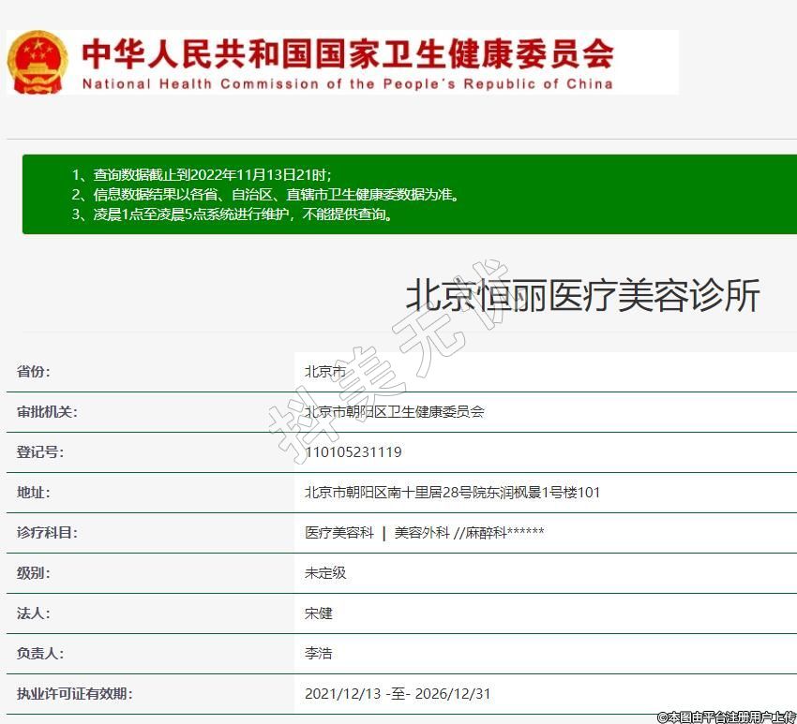Click the 省份 row label
The height and width of the screenshot is (724, 797).
[34, 372]
